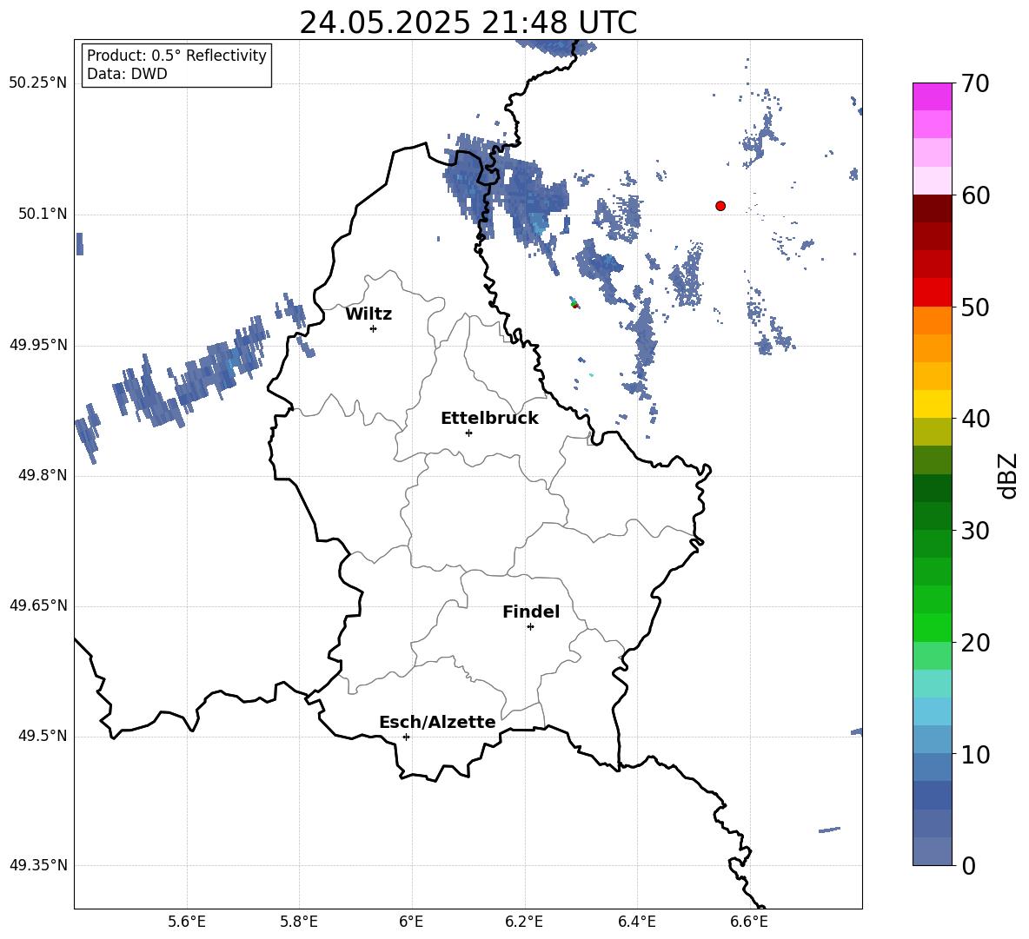Click the 6°E longitude label
The width and height of the screenshot is (1029, 939).
click(x=411, y=922)
